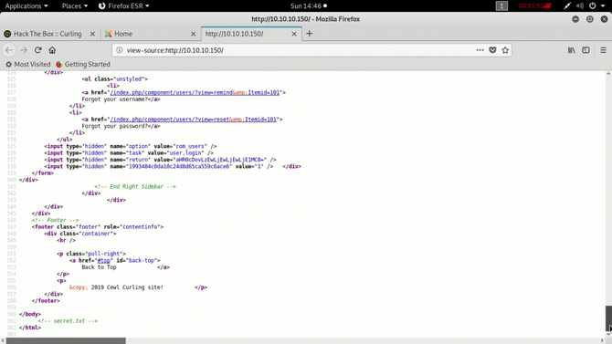612x344 pixels.
Task: Open the Places menu
Action: click(x=75, y=5)
